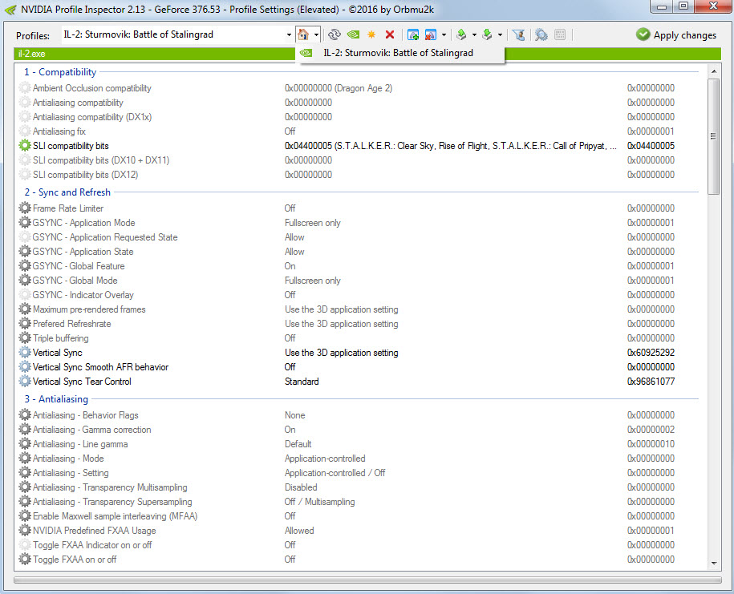Select the SLI compatibility bits (DX12) setting
Image resolution: width=734 pixels, height=594 pixels.
click(86, 175)
